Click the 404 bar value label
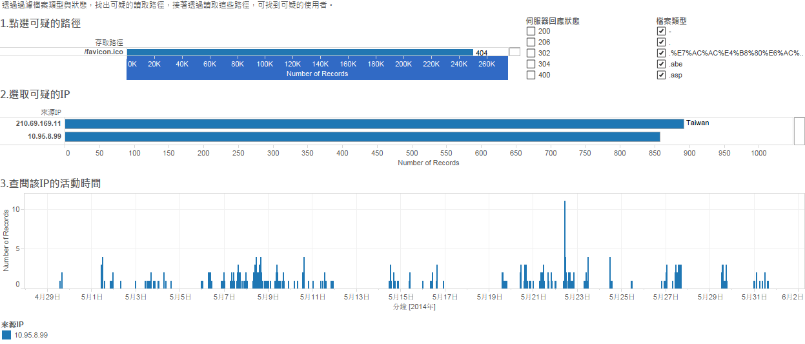Screen dimensions: 805x344 coord(482,53)
